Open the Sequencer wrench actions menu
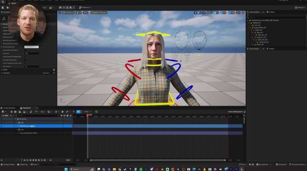 36,112
